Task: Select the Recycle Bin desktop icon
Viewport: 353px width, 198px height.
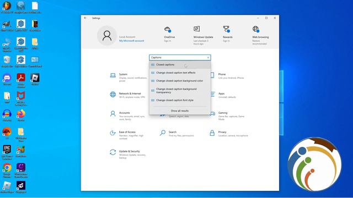Action: [7, 62]
